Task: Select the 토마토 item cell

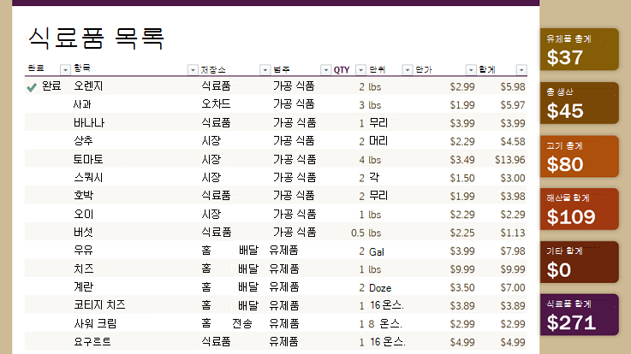Action: [x=88, y=159]
